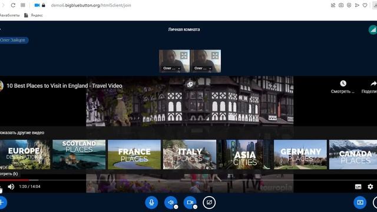
Task: Click the layout fullscreen button at bottom right
Action: 360,203
